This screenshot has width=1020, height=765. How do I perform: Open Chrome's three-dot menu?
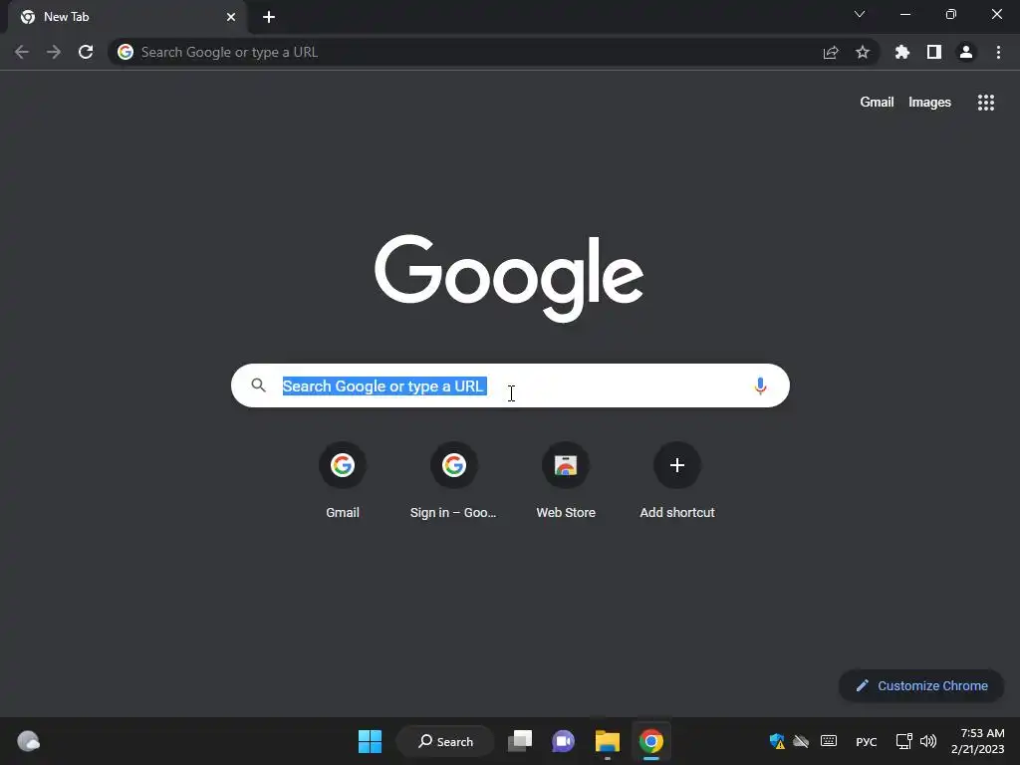pyautogui.click(x=998, y=52)
